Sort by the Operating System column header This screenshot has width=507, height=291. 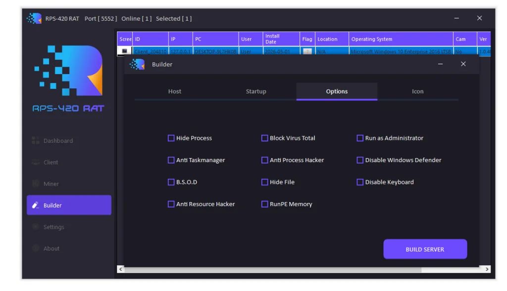pos(401,39)
